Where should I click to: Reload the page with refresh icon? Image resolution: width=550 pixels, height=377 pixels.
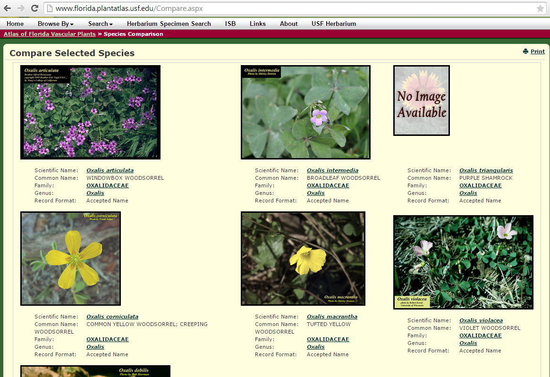coord(34,8)
